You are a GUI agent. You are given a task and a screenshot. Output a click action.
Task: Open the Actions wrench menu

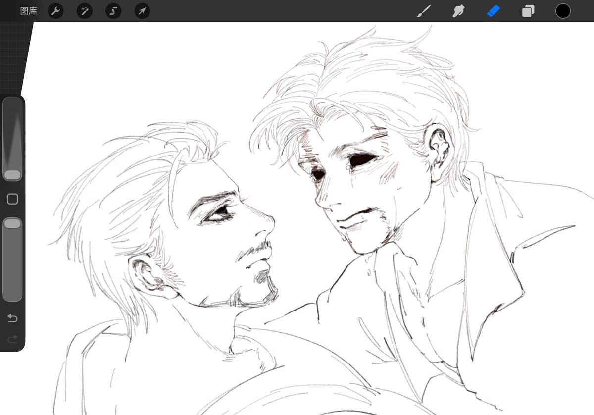pyautogui.click(x=55, y=11)
